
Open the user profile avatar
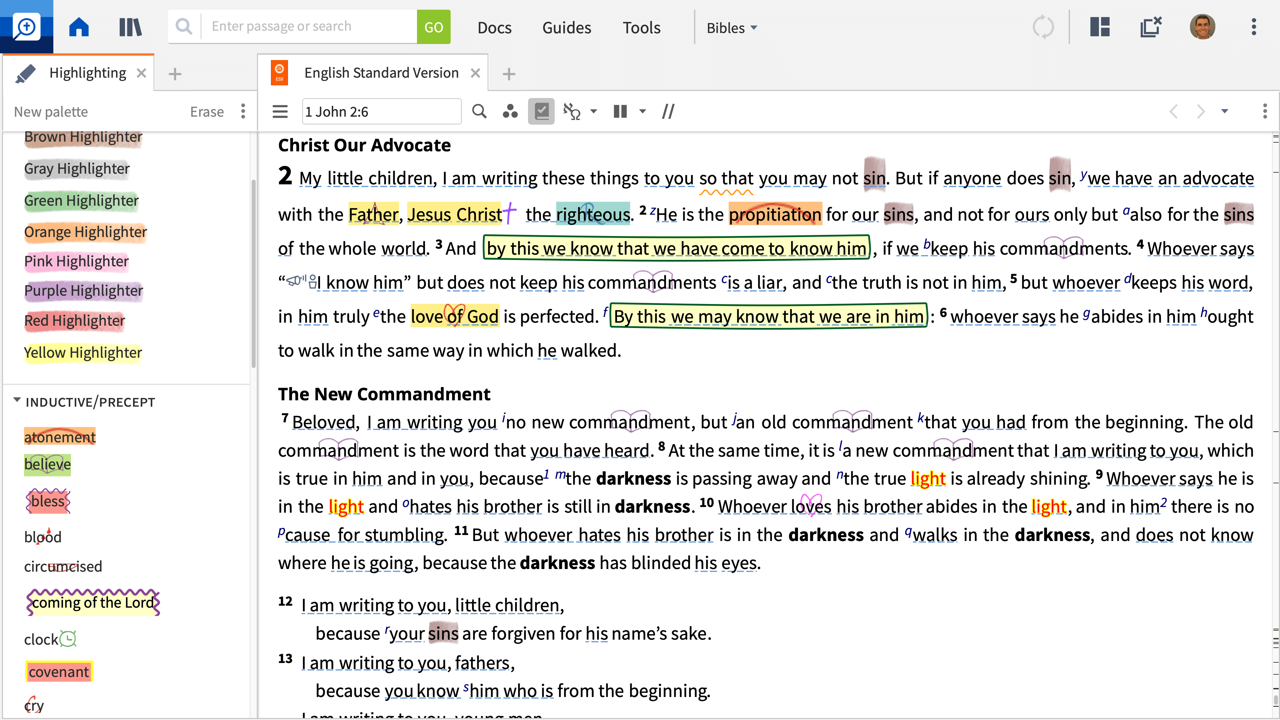[x=1202, y=27]
